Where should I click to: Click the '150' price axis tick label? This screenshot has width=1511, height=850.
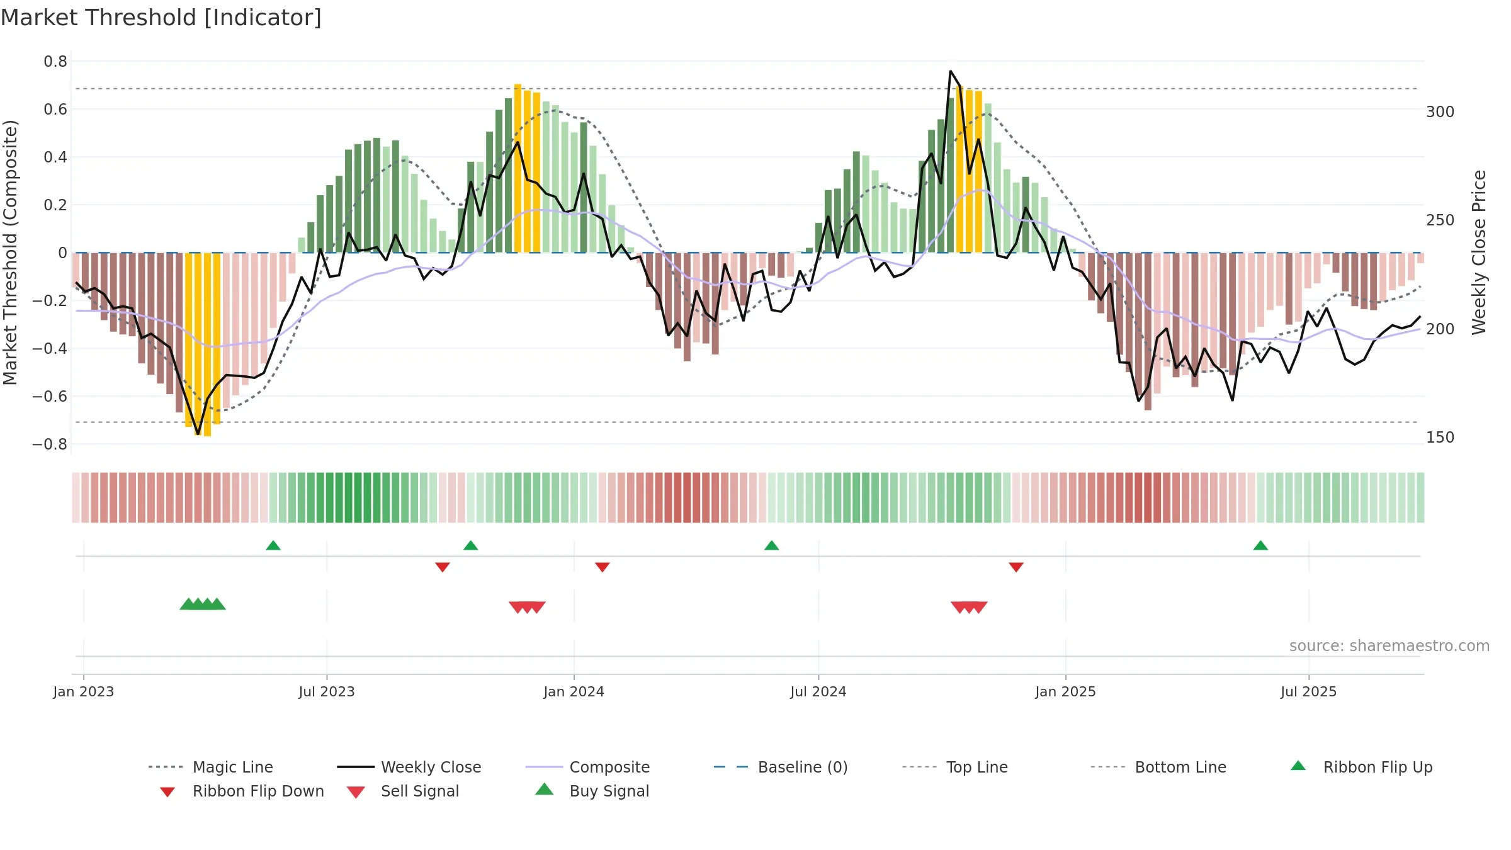click(1440, 437)
